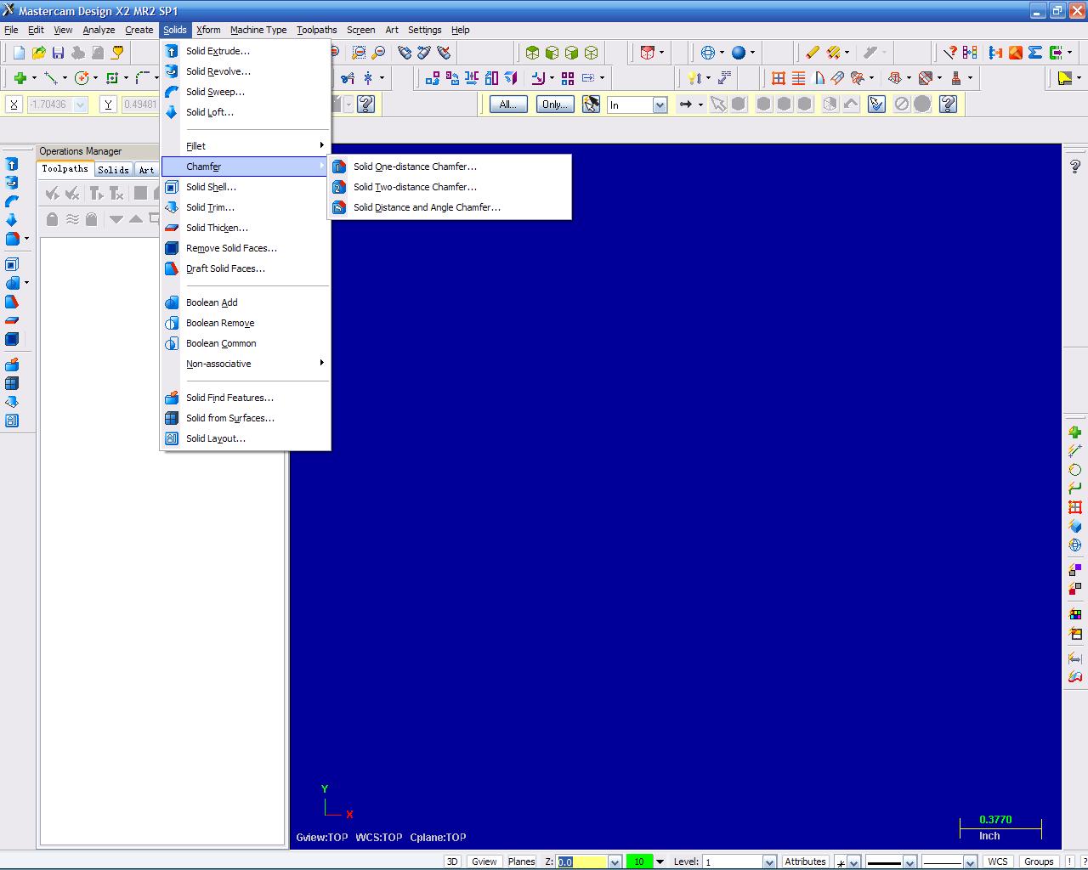
Task: Click the zoom out magnifier icon
Action: pyautogui.click(x=379, y=53)
